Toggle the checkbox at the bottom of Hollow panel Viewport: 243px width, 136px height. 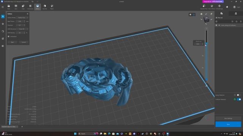(8, 37)
